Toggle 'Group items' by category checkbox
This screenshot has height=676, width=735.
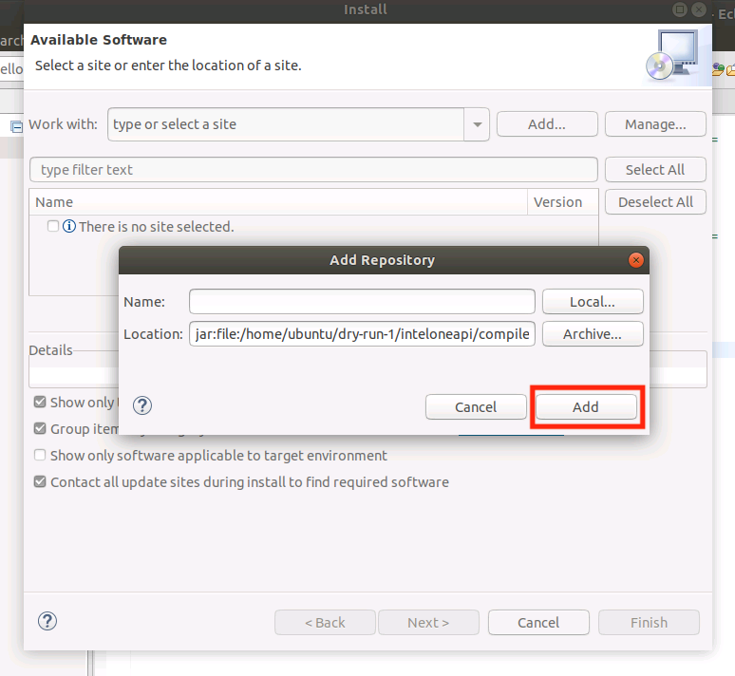(x=40, y=428)
